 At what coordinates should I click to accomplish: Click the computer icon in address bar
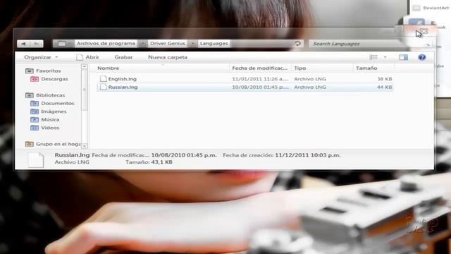coord(61,44)
